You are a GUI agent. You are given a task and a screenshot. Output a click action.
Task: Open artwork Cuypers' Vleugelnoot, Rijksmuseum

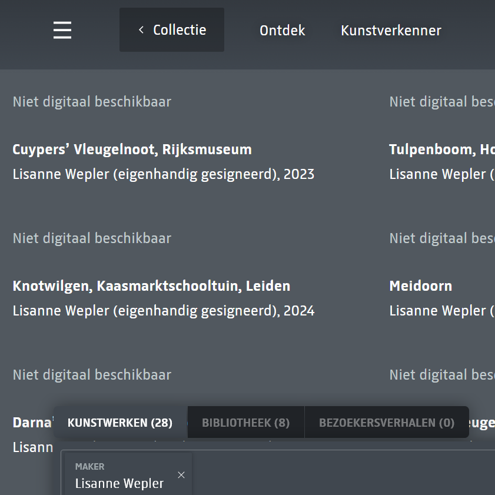[x=132, y=150]
